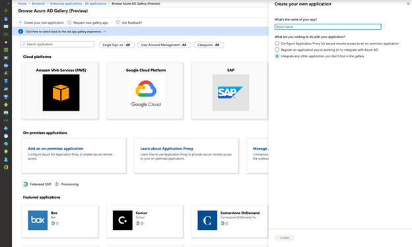The width and height of the screenshot is (412, 247).
Task: Open the Box featured application
Action: (x=60, y=221)
